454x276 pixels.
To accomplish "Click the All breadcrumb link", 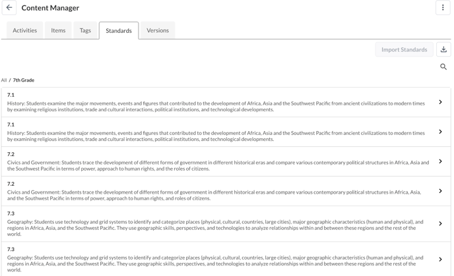I will [4, 80].
